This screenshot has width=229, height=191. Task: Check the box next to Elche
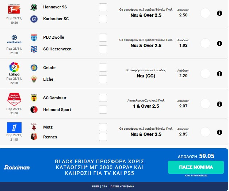tap(103, 79)
